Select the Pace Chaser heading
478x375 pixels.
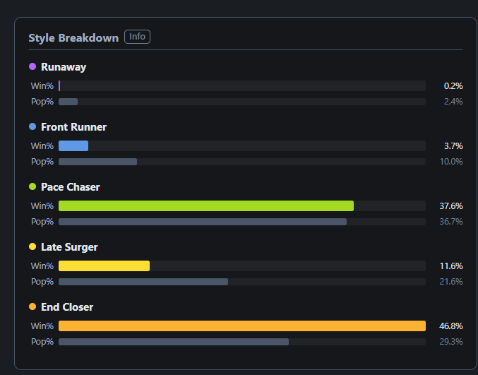71,187
